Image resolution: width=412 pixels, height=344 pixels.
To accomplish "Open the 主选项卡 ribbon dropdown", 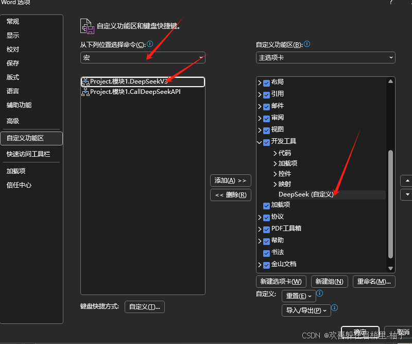I will 325,57.
